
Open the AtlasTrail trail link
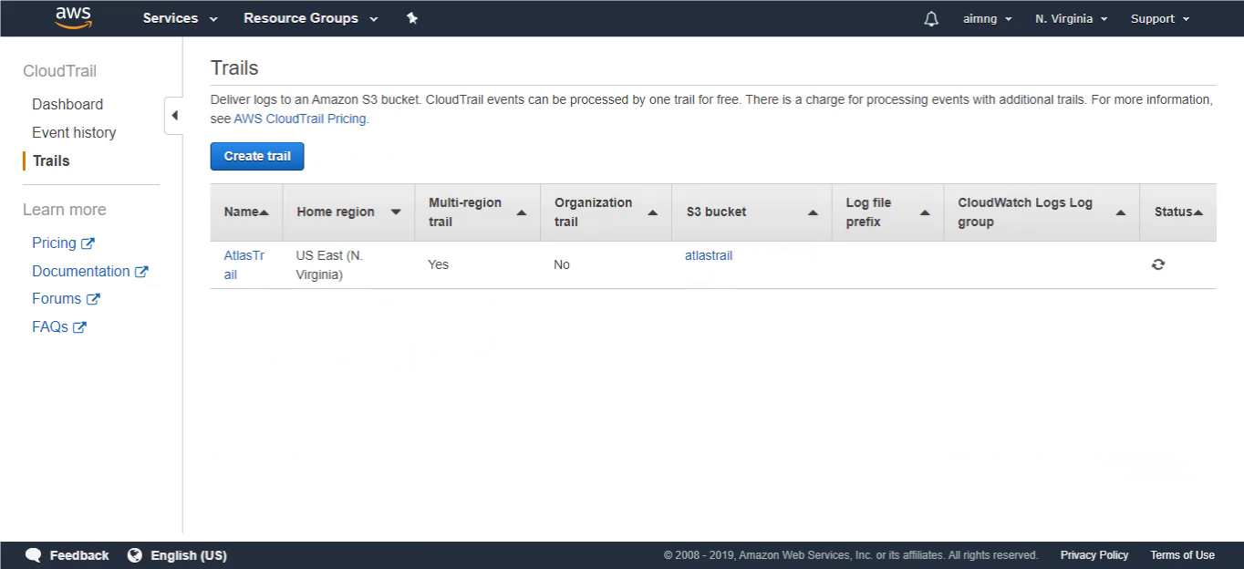tap(244, 264)
